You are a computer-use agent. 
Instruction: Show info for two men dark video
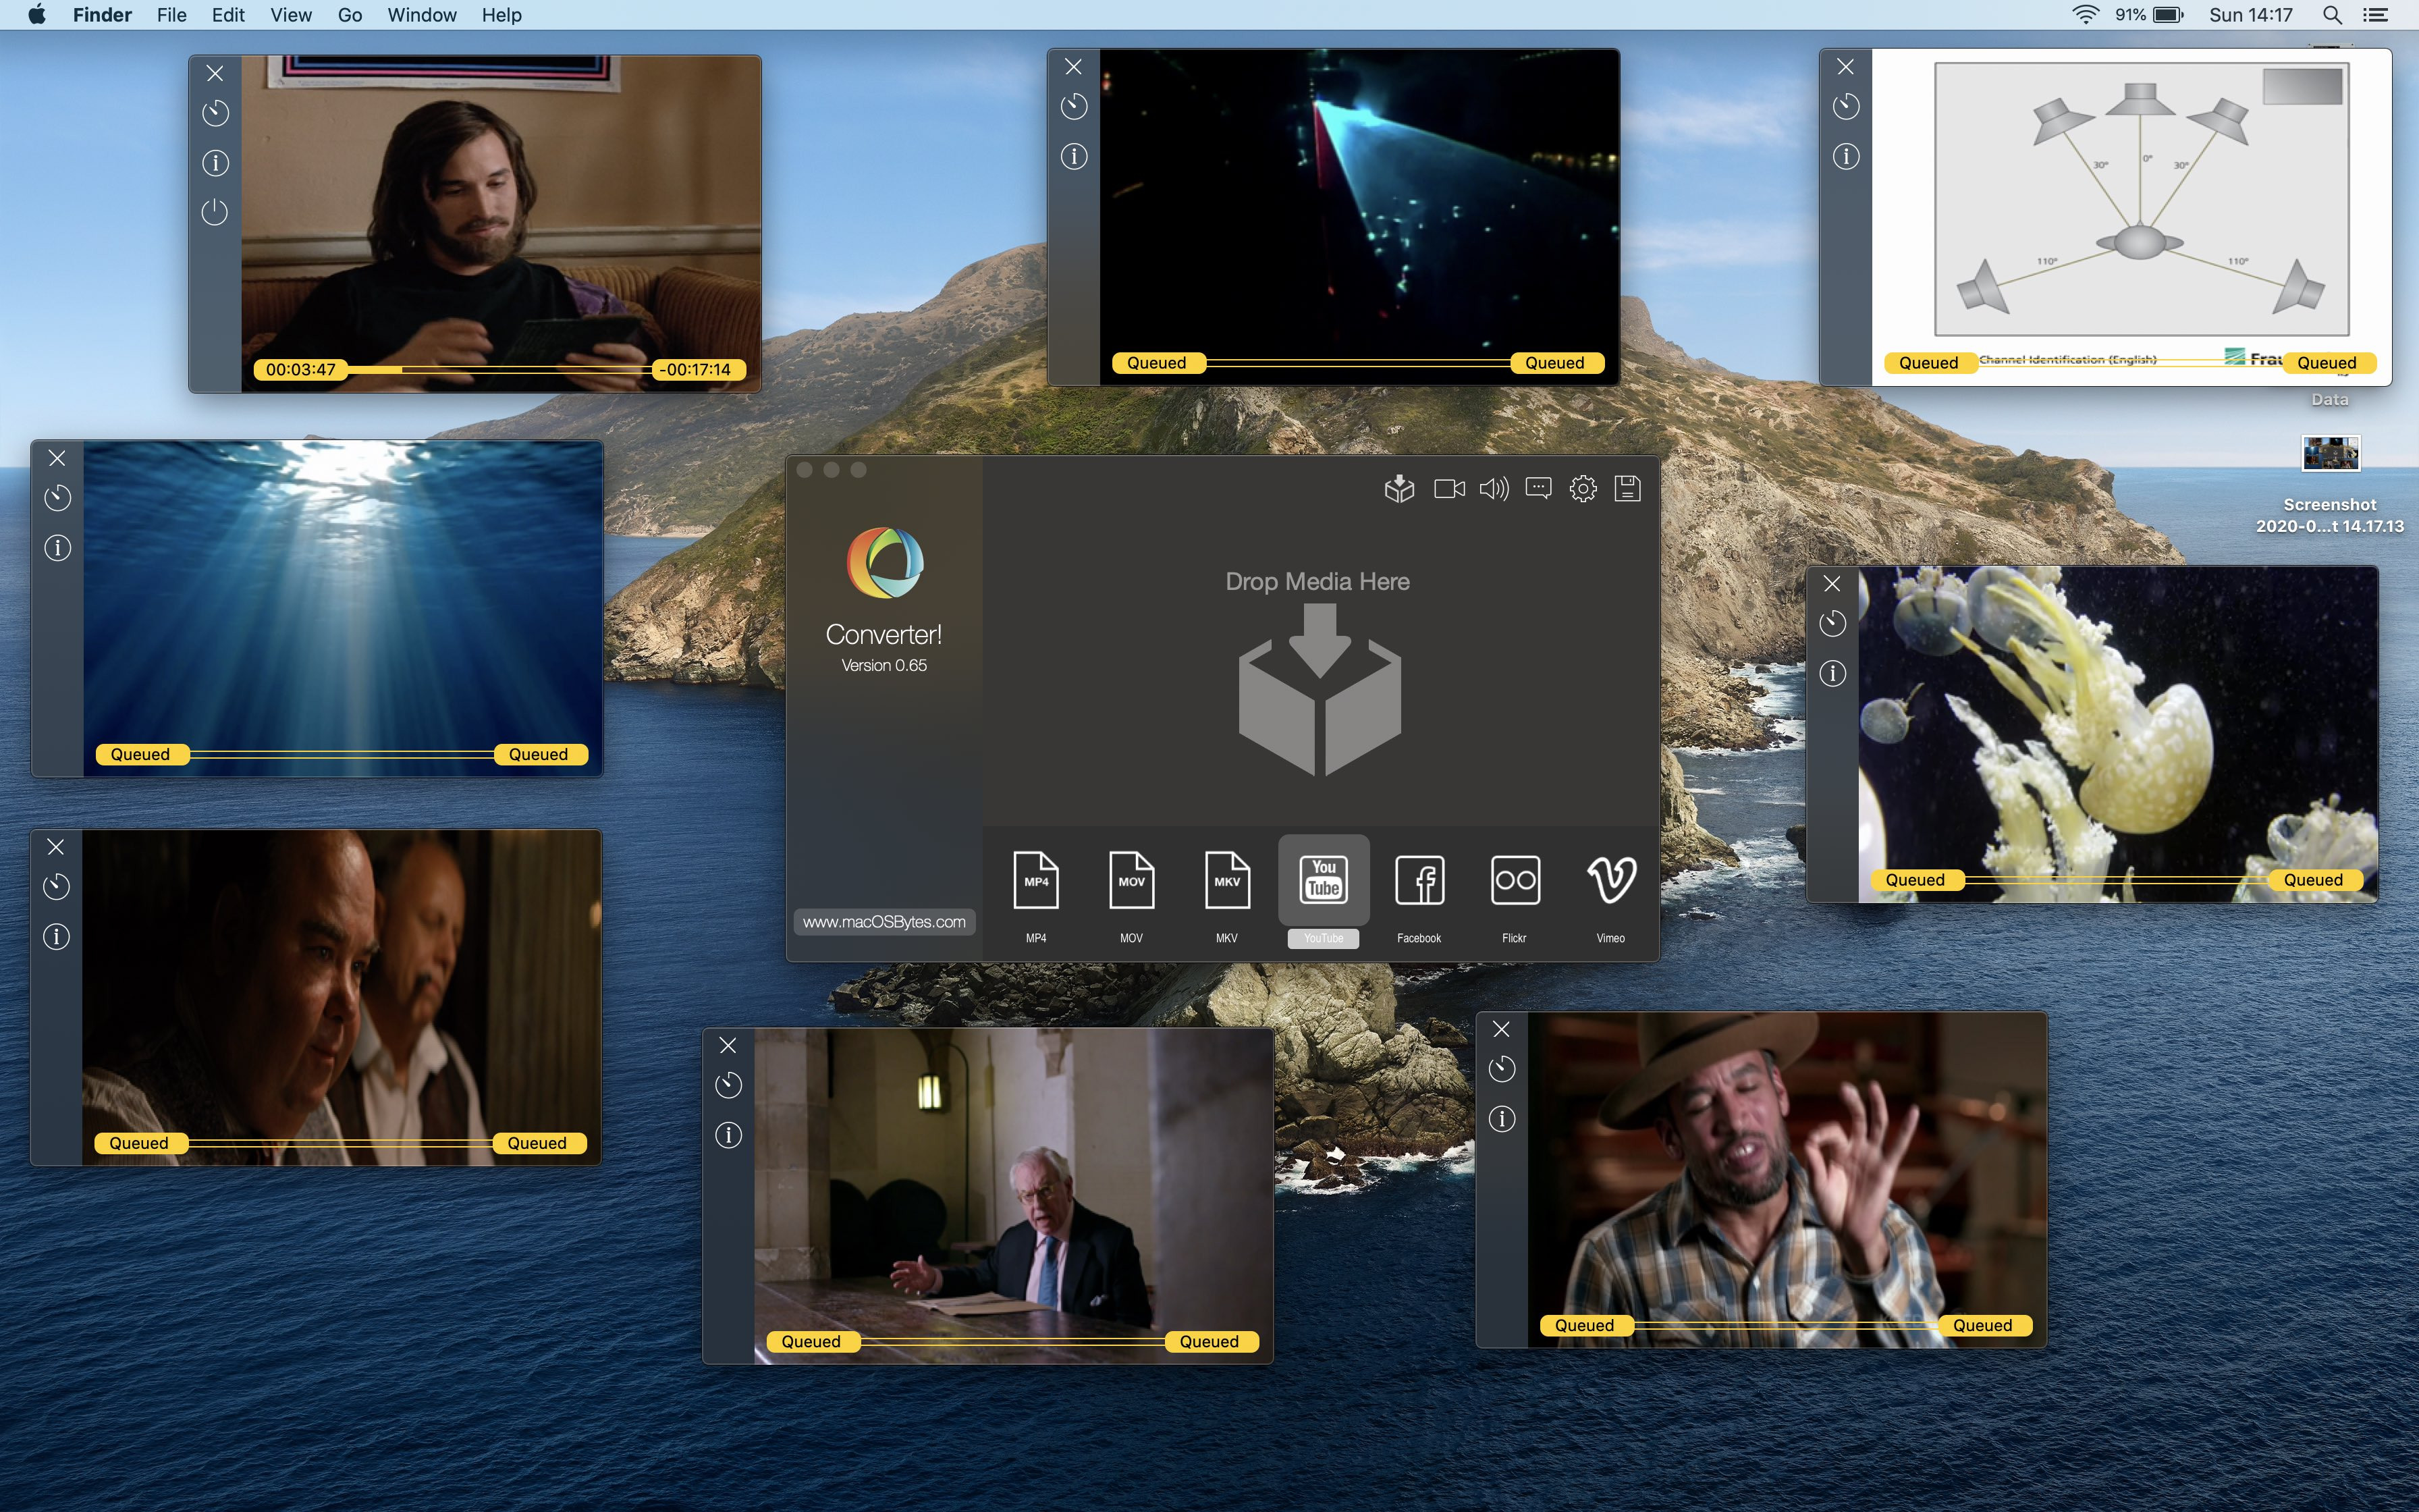click(x=56, y=937)
